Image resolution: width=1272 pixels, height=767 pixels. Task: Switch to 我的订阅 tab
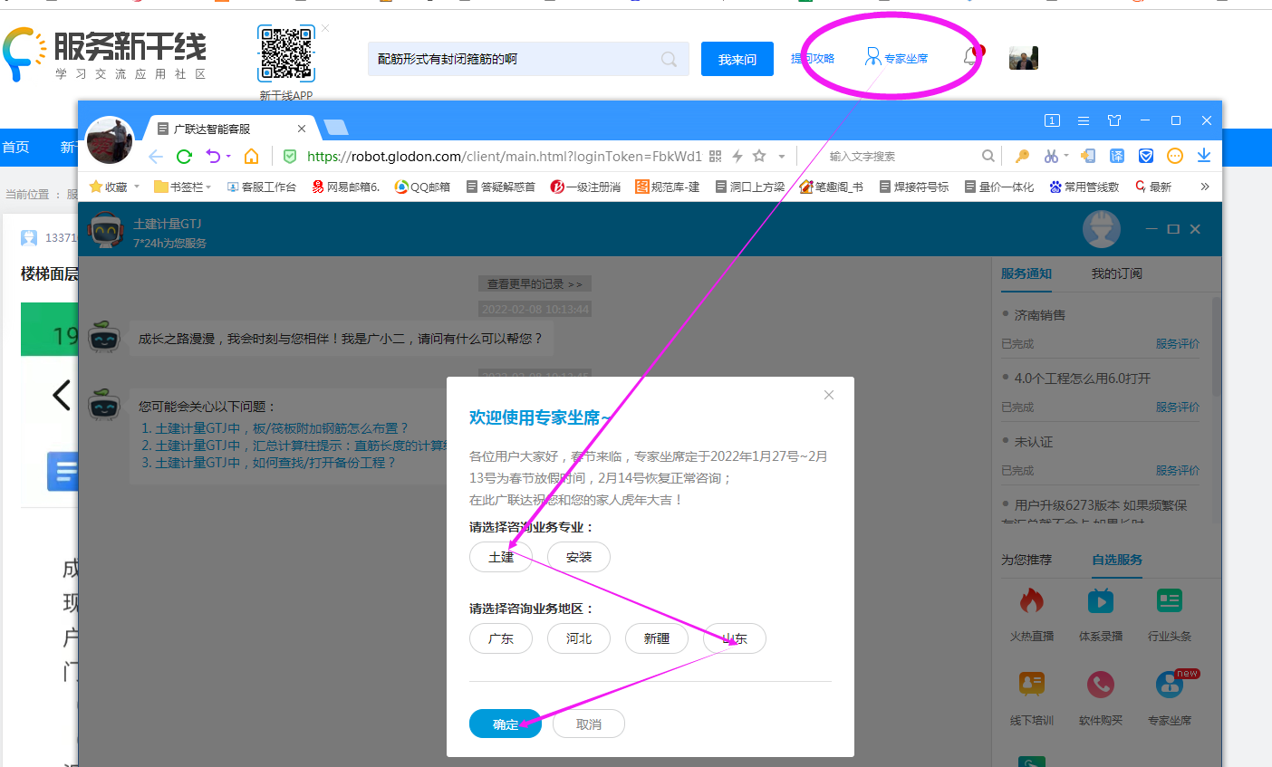(x=1116, y=273)
